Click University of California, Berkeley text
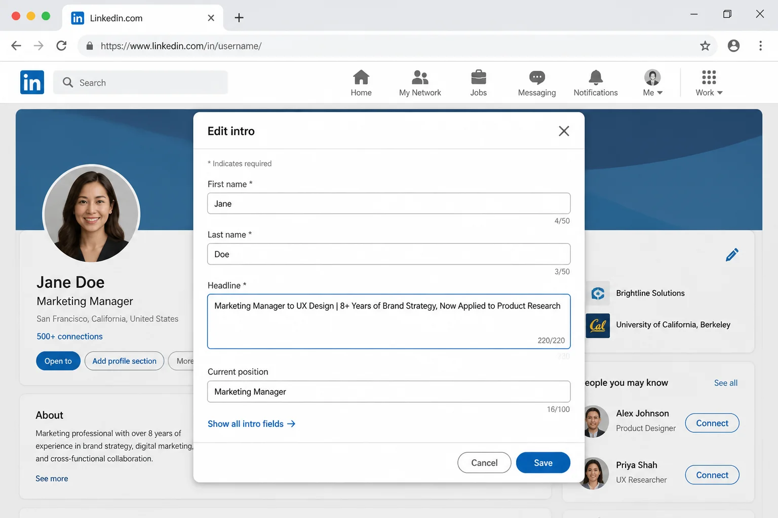Screen dimensions: 778x518 click(673, 325)
